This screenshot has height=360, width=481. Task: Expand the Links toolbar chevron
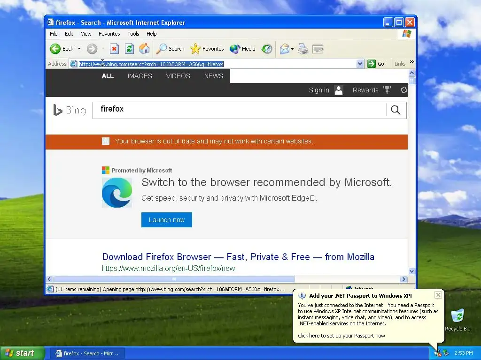[x=411, y=62]
